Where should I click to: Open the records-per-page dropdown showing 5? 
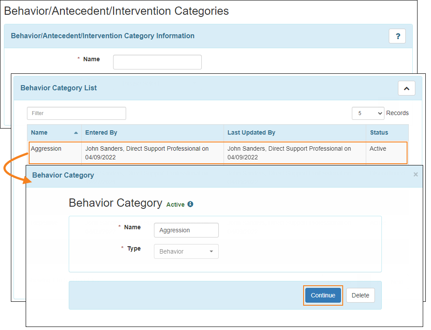pos(368,113)
